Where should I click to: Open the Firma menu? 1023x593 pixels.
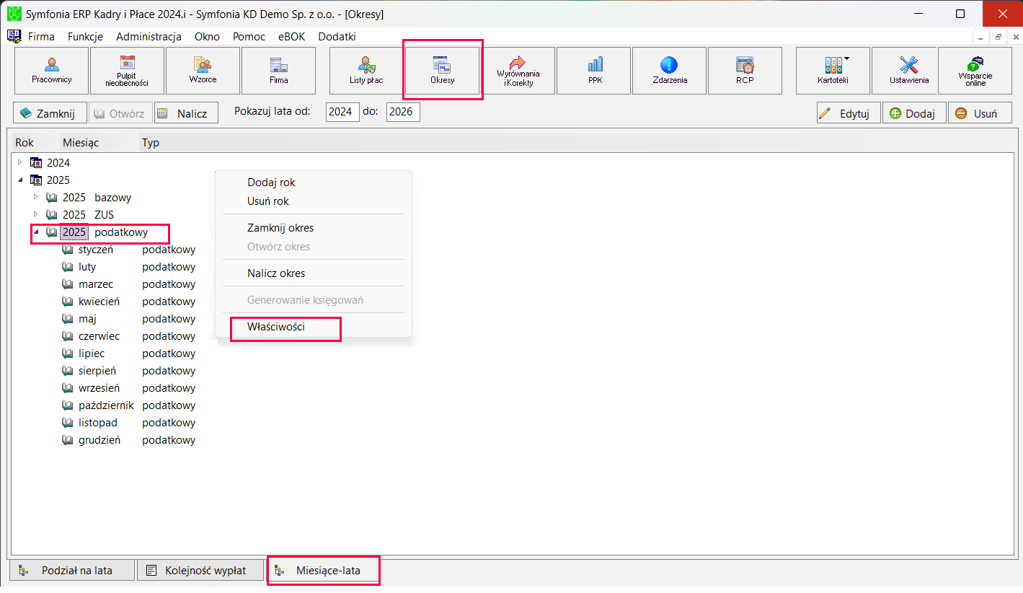click(x=41, y=37)
